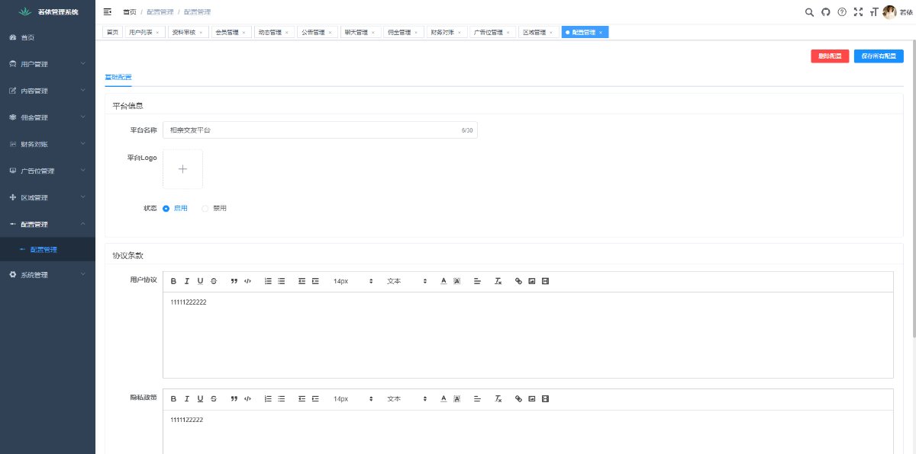Image resolution: width=916 pixels, height=454 pixels.
Task: Apply underline in 用户协议 editor
Action: (x=200, y=281)
